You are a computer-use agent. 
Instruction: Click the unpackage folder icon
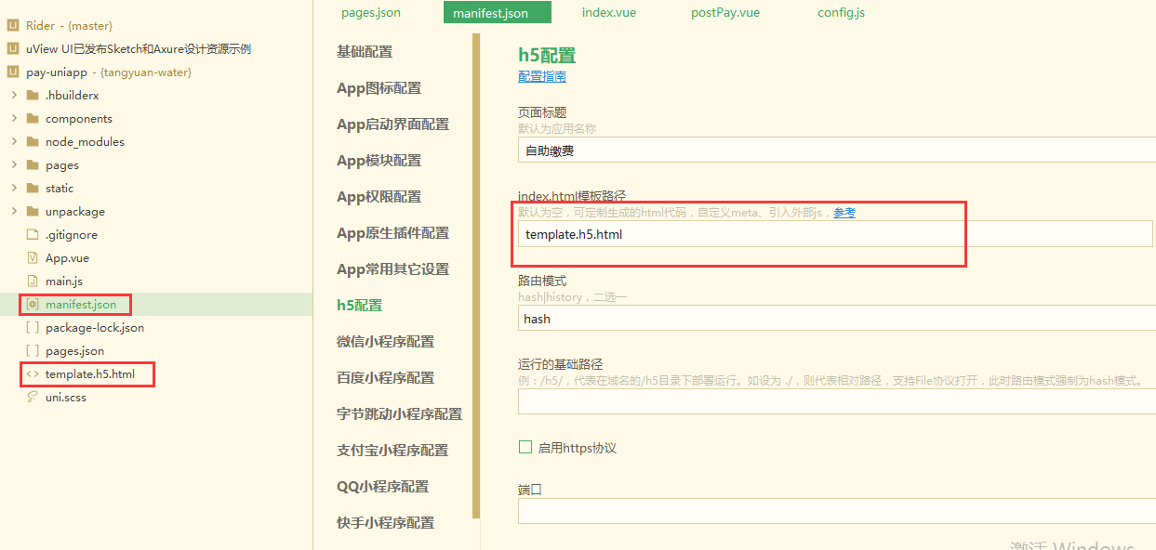[x=33, y=212]
